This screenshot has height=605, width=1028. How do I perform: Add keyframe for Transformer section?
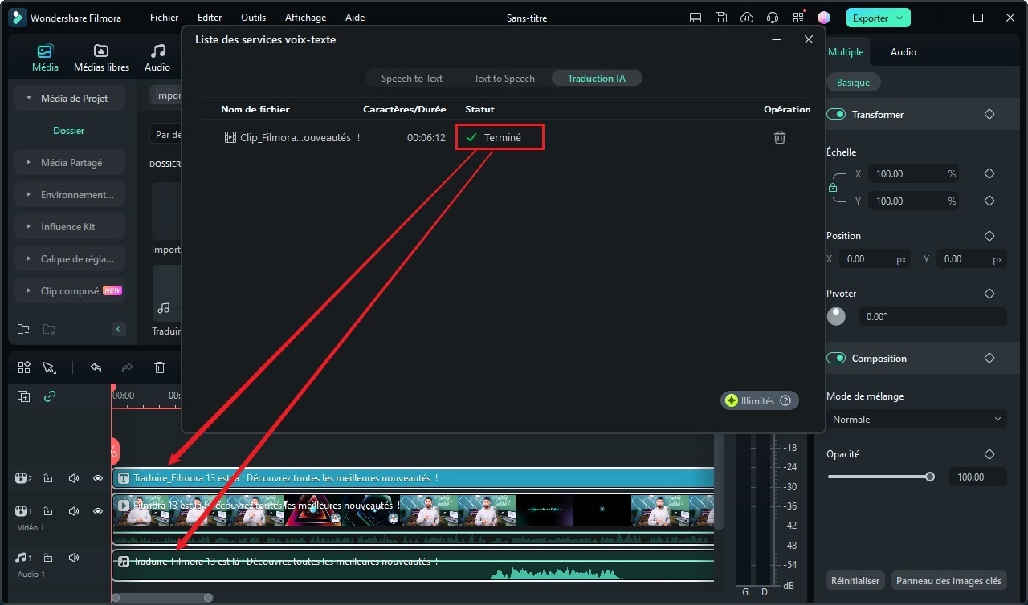(x=989, y=115)
